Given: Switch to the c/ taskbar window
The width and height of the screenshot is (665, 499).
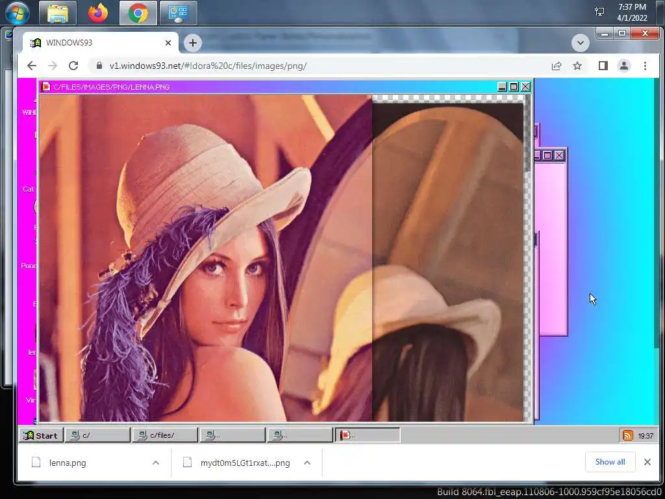Looking at the screenshot, I should coord(97,435).
